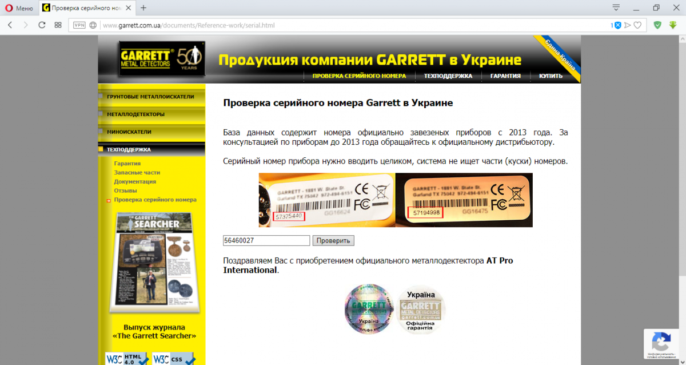View site information globe icon
Screen dimensions: 686x365
click(x=93, y=25)
